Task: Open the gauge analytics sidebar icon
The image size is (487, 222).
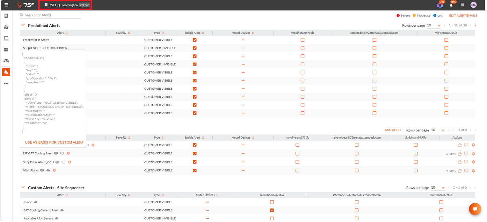Action: (x=6, y=61)
